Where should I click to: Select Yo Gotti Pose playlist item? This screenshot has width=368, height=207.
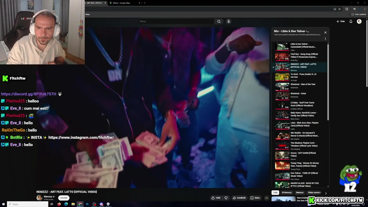pyautogui.click(x=300, y=77)
